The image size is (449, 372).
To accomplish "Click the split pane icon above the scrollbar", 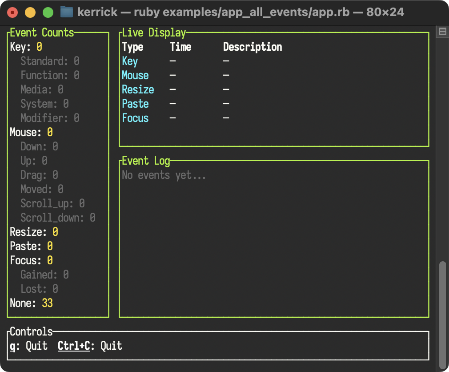I will tap(442, 31).
